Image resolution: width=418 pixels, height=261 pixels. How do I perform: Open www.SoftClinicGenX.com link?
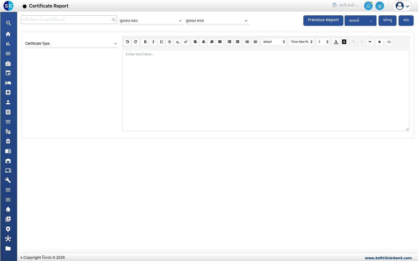tap(388, 258)
